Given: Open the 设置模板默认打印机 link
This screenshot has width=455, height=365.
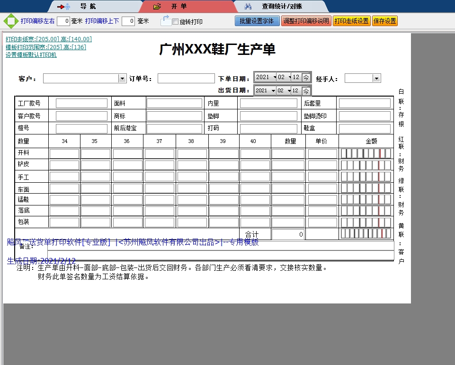Looking at the screenshot, I should click(x=31, y=53).
